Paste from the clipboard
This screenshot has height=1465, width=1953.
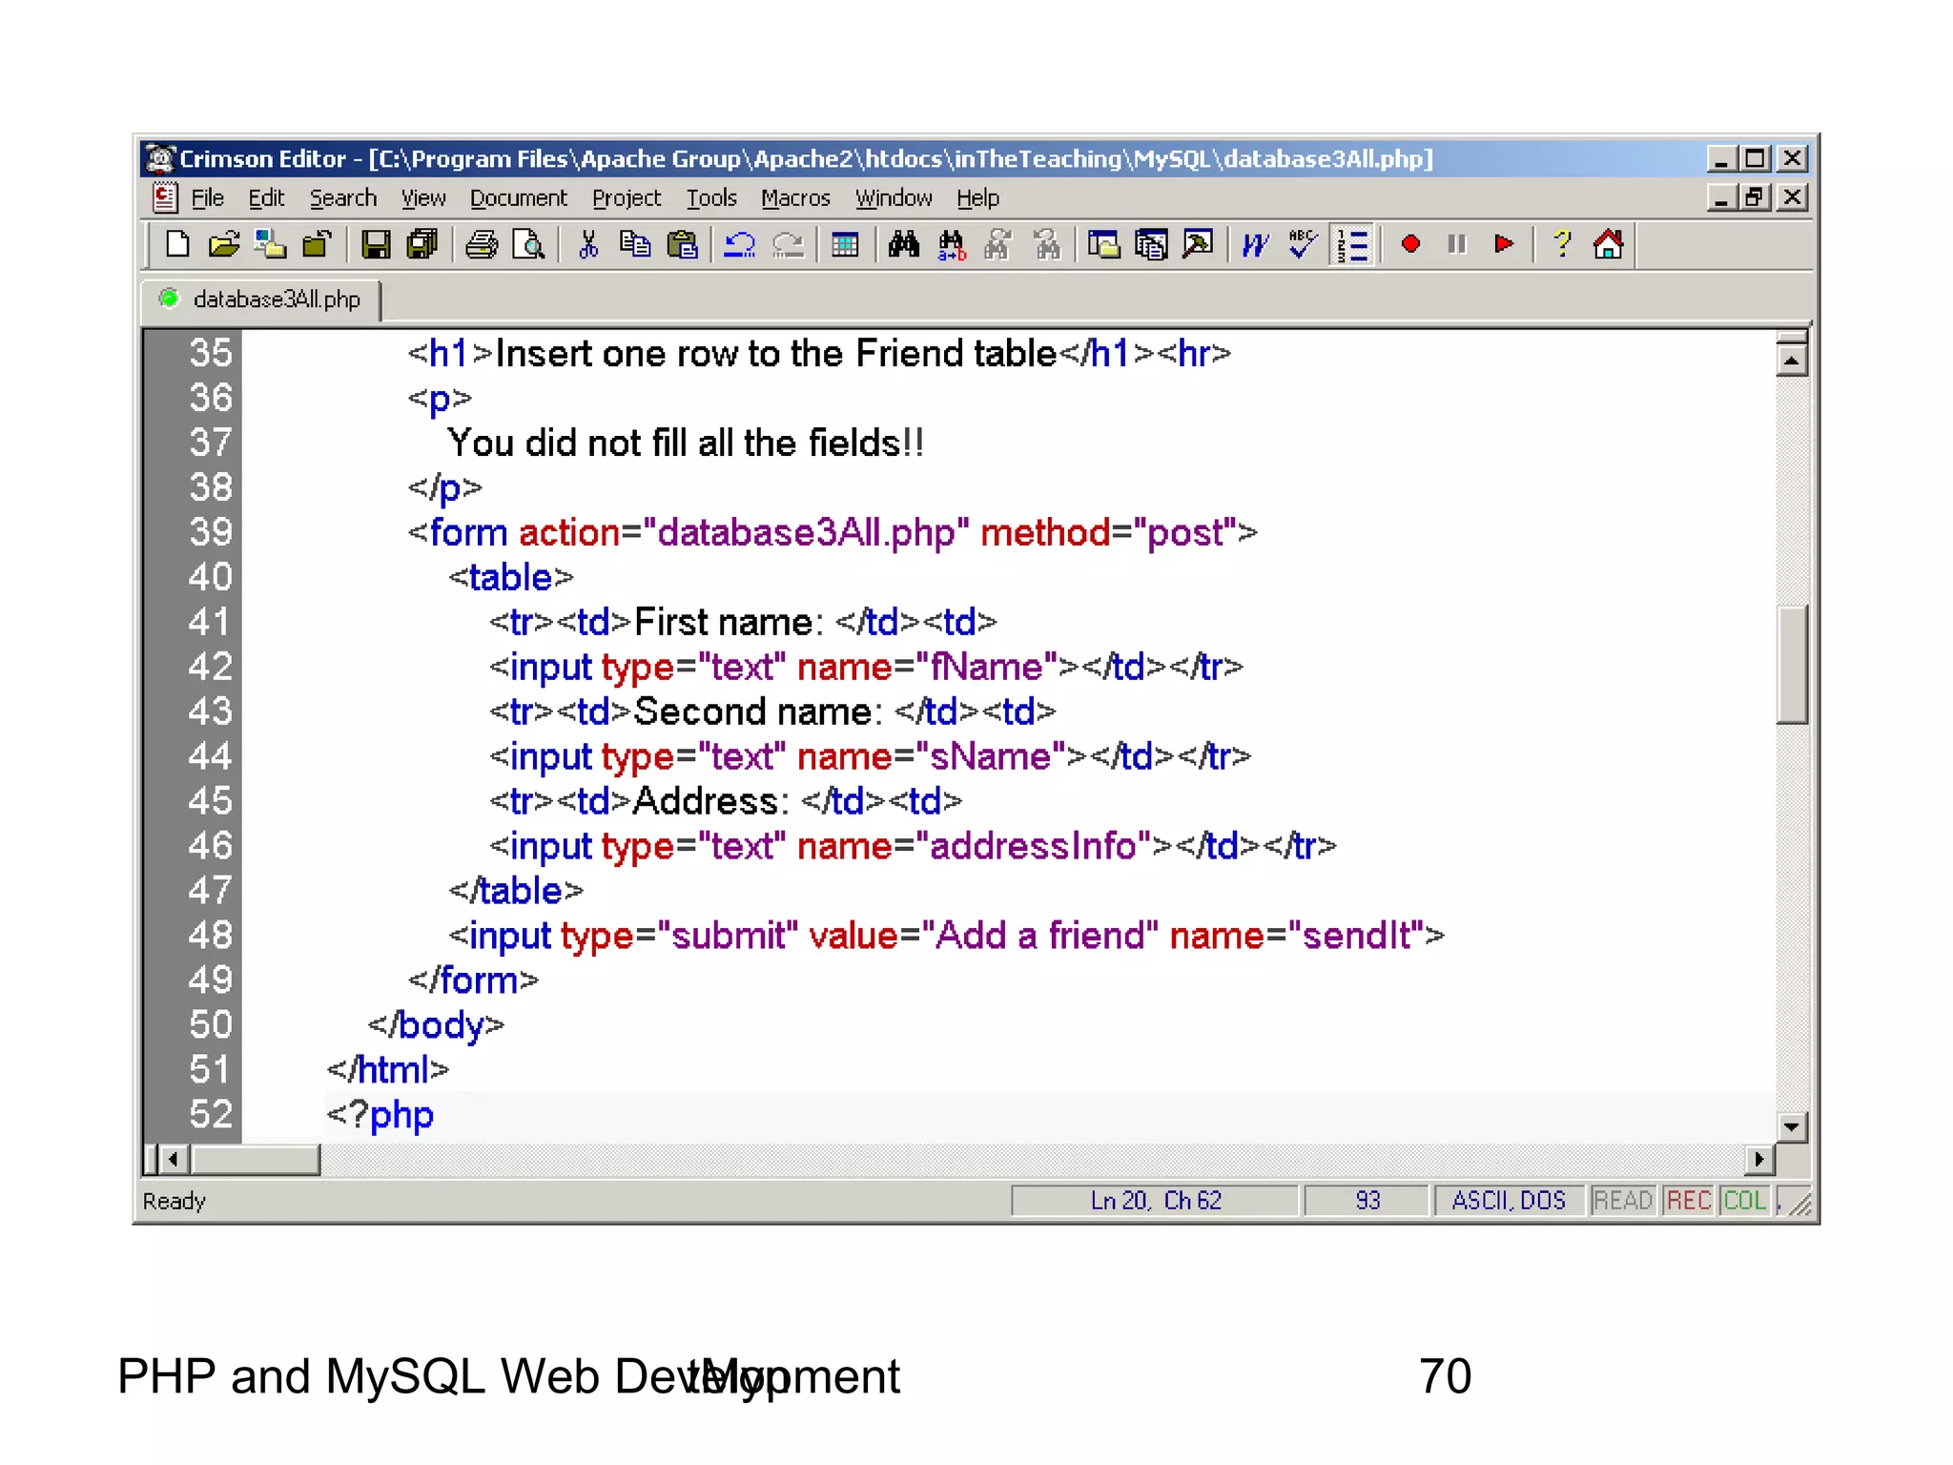[x=682, y=245]
